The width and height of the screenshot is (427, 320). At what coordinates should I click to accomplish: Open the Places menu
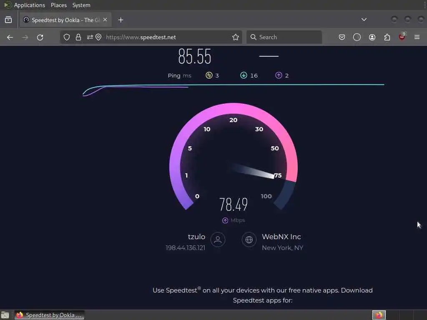59,5
